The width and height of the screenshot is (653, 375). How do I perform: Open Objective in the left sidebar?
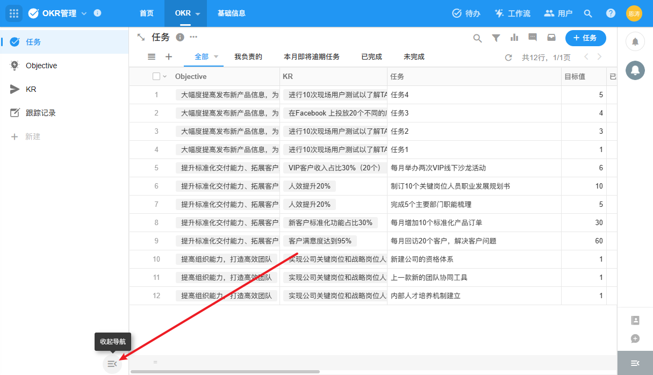pos(41,66)
